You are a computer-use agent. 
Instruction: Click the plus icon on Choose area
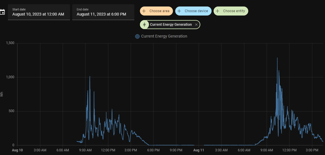144,11
